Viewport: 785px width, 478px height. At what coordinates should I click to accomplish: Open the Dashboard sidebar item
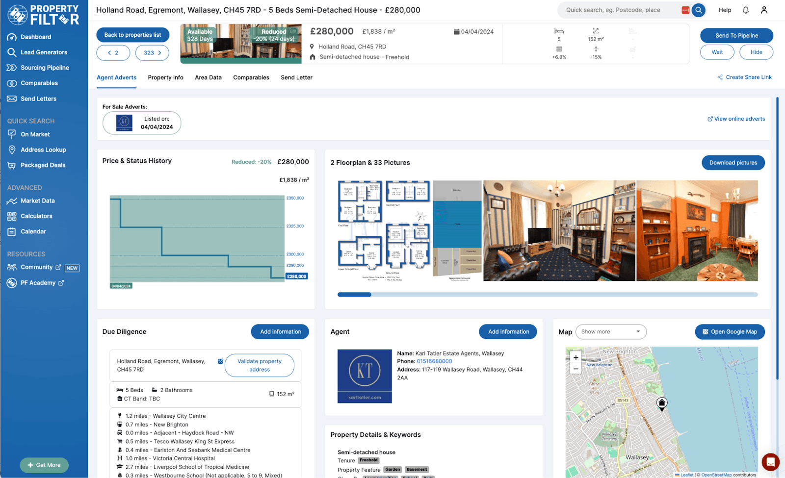pyautogui.click(x=29, y=37)
